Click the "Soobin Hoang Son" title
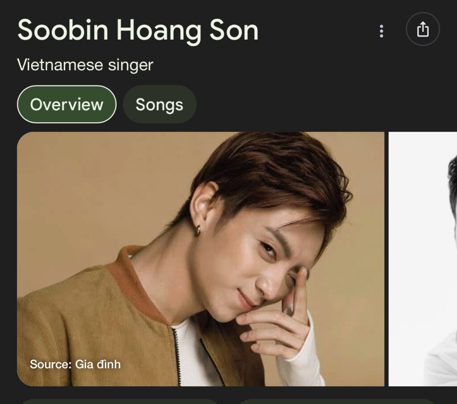This screenshot has width=457, height=404. pos(138,30)
